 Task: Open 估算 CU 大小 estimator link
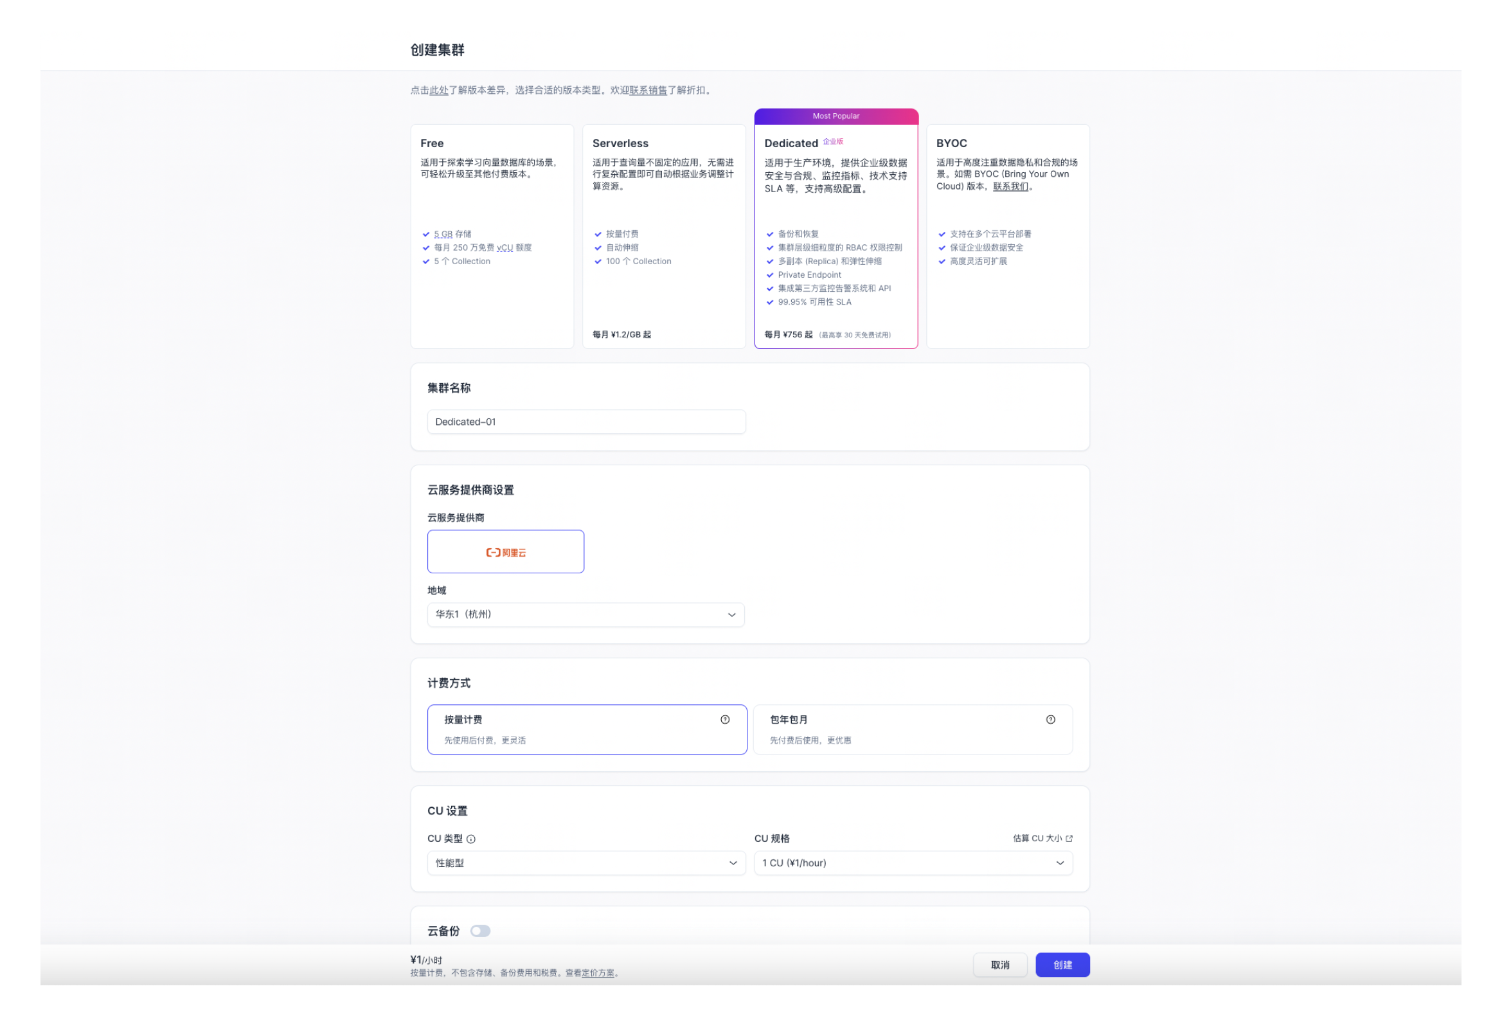coord(1042,839)
